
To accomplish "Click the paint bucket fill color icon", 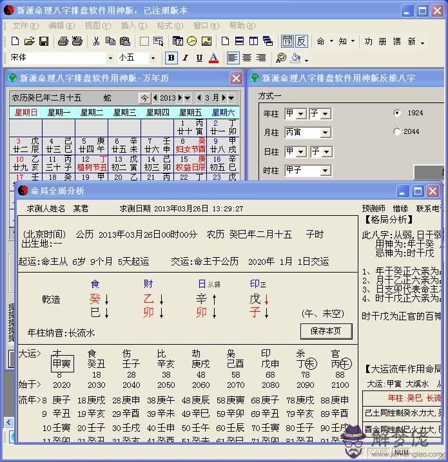I will click(x=296, y=58).
